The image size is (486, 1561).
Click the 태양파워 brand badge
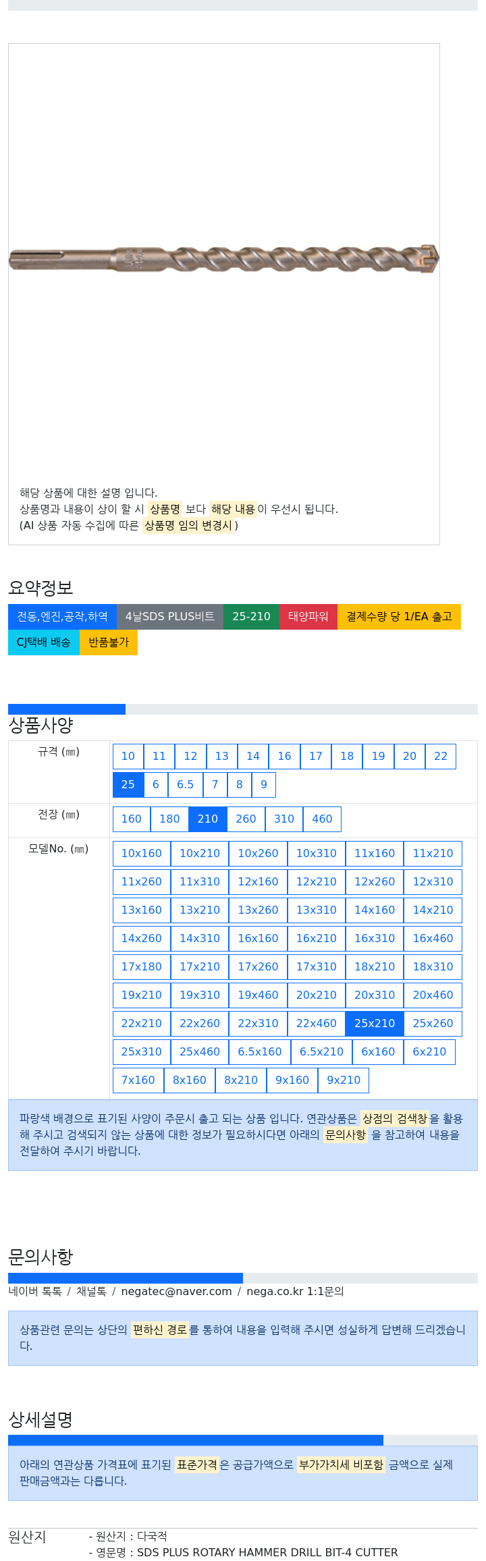click(308, 617)
